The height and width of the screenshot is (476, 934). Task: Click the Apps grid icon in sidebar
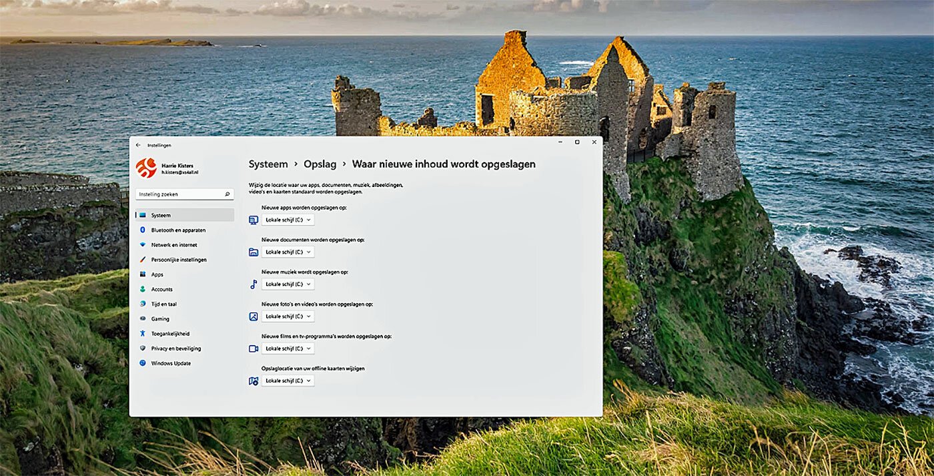tap(143, 274)
